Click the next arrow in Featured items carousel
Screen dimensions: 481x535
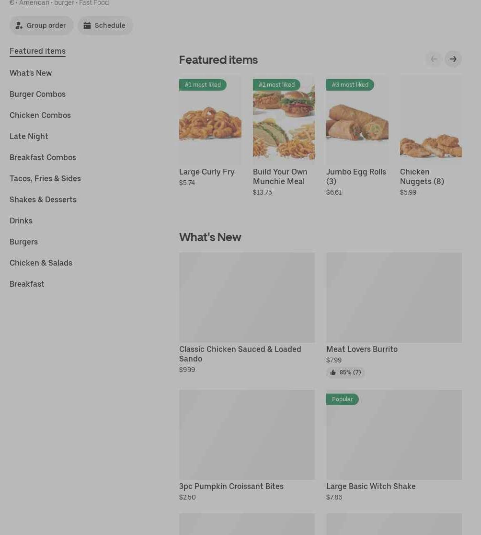point(453,59)
